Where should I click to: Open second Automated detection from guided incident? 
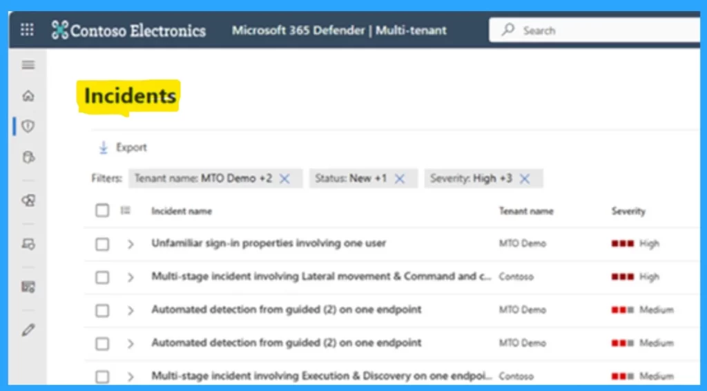click(x=287, y=343)
